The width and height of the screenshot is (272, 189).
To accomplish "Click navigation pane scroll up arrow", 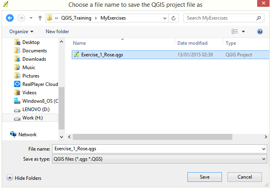I will click(61, 42).
